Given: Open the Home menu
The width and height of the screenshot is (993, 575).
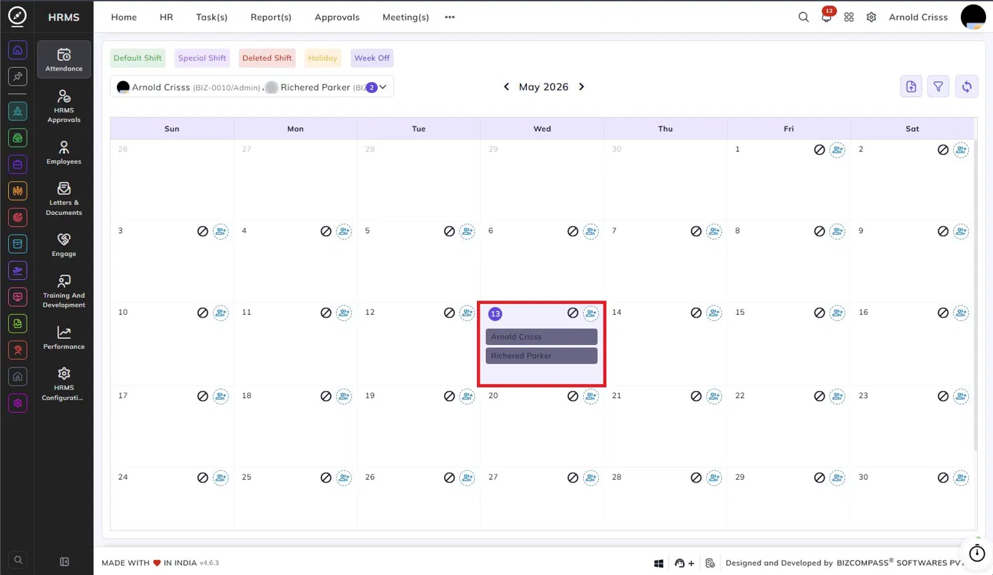Looking at the screenshot, I should point(124,17).
